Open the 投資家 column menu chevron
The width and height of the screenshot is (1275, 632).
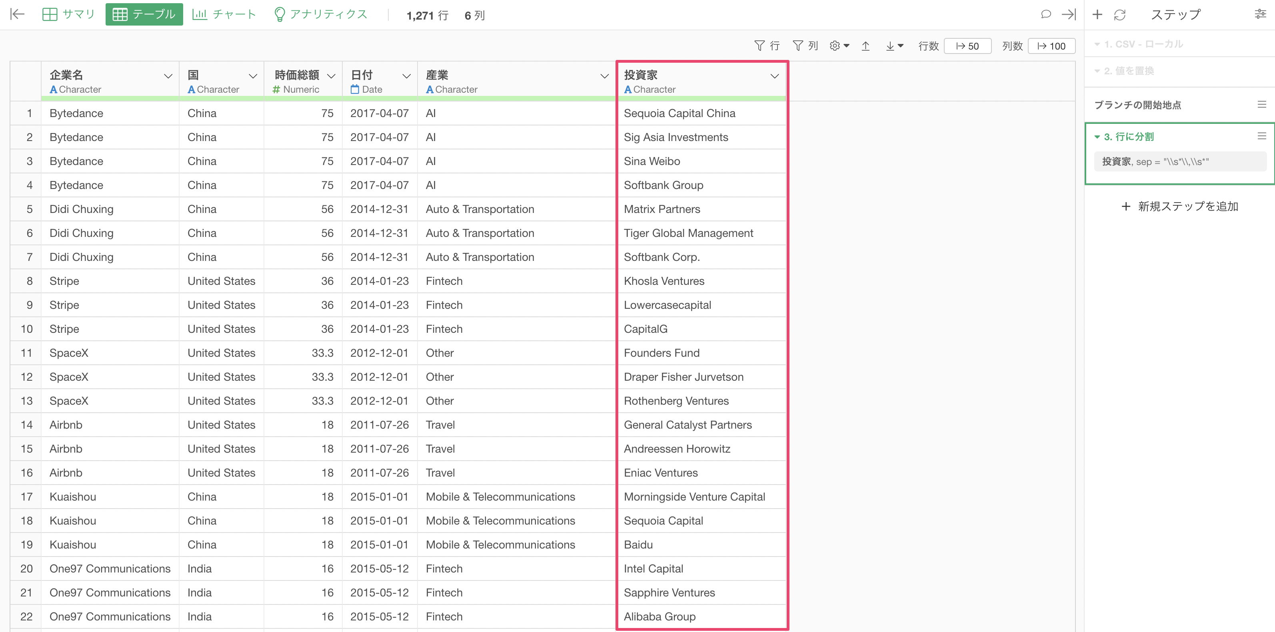tap(775, 76)
